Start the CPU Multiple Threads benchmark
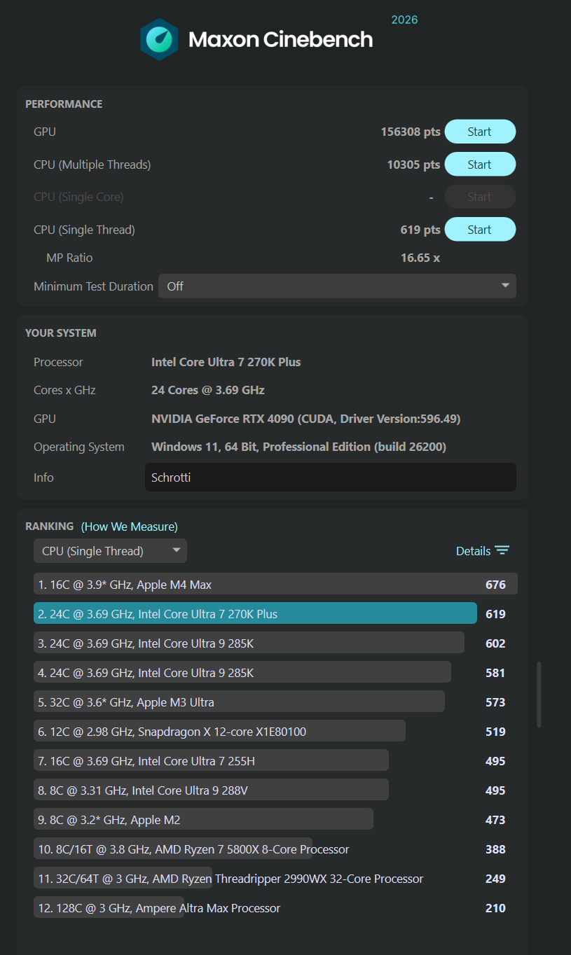 point(480,165)
